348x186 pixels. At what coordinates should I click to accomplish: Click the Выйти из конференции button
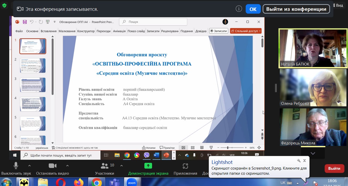[x=296, y=9]
